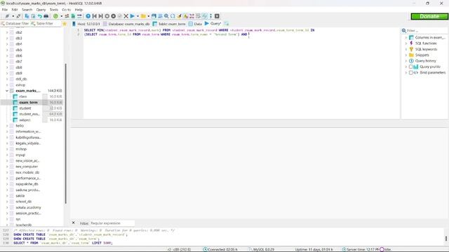The width and height of the screenshot is (449, 252).
Task: Click the new query tab icon after Query tab
Action: 227,24
